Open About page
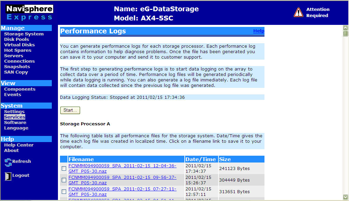The height and width of the screenshot is (201, 349). pyautogui.click(x=11, y=150)
